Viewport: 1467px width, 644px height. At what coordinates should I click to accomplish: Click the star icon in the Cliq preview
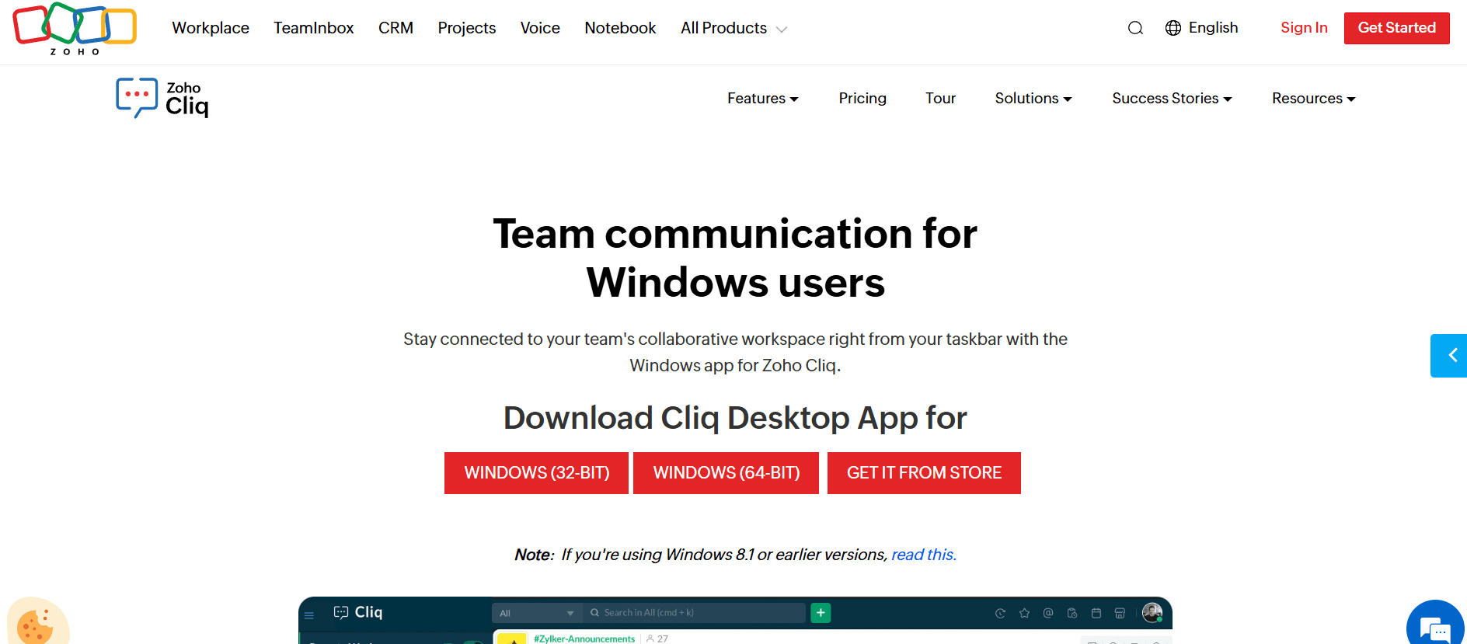click(x=1024, y=614)
